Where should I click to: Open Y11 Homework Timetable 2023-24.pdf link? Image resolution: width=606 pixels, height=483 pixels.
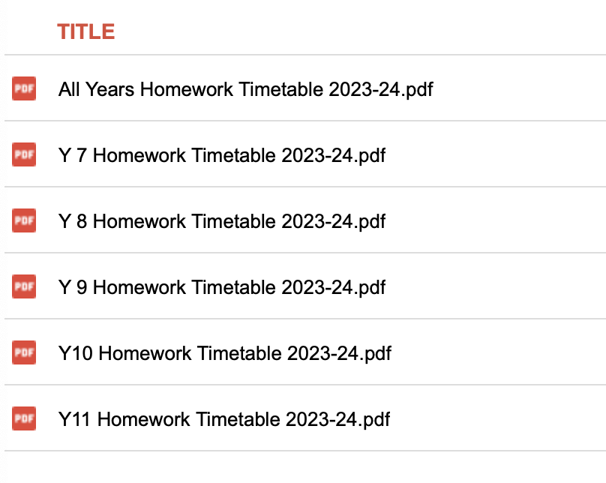(x=224, y=420)
